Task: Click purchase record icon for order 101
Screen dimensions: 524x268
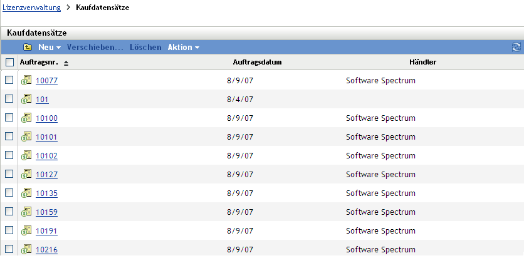Action: pyautogui.click(x=26, y=99)
